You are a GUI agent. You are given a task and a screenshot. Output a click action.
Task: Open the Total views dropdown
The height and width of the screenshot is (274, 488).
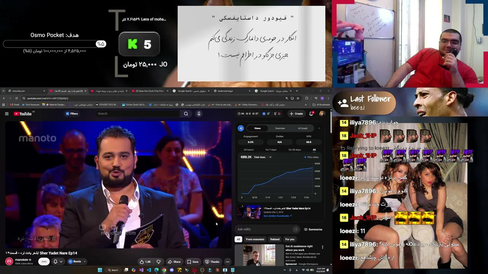click(x=263, y=157)
